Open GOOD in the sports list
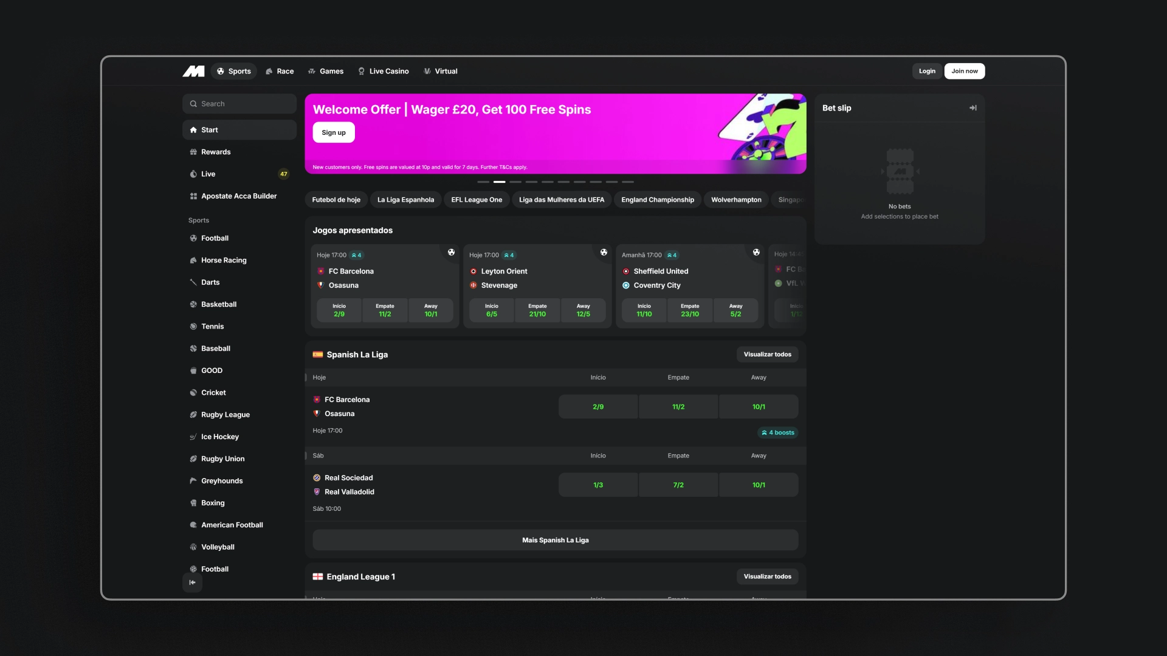Viewport: 1167px width, 656px height. [x=239, y=371]
